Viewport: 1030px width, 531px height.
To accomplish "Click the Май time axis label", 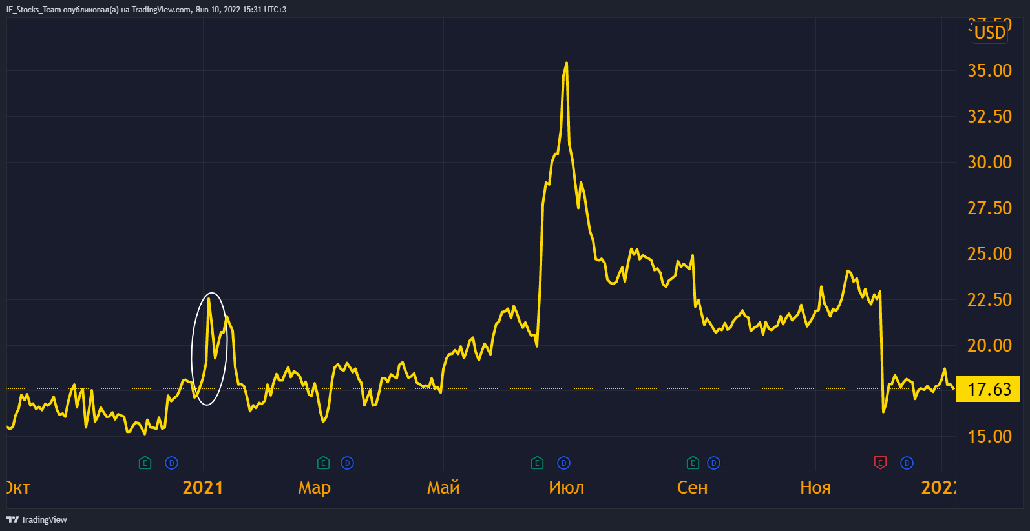I will pyautogui.click(x=443, y=487).
